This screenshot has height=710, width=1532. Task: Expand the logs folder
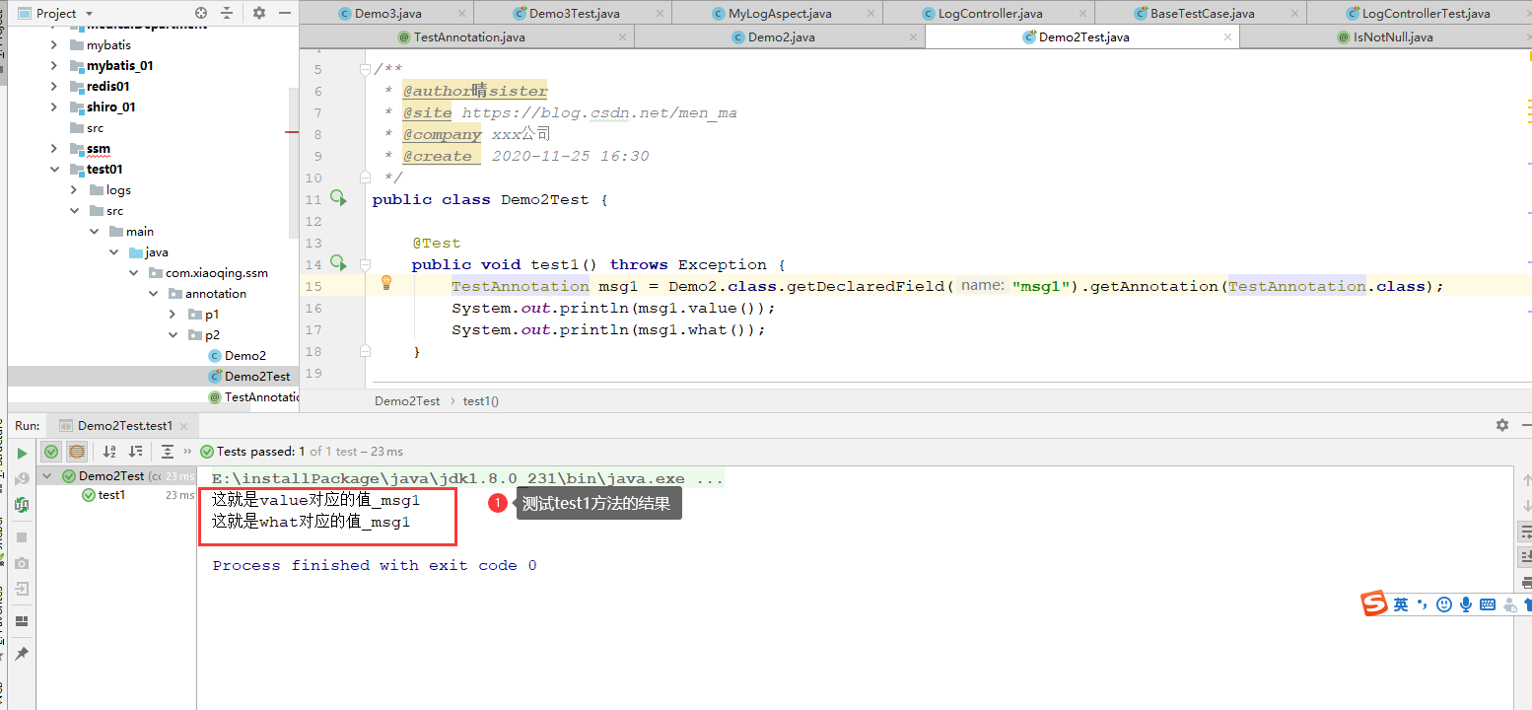[74, 190]
